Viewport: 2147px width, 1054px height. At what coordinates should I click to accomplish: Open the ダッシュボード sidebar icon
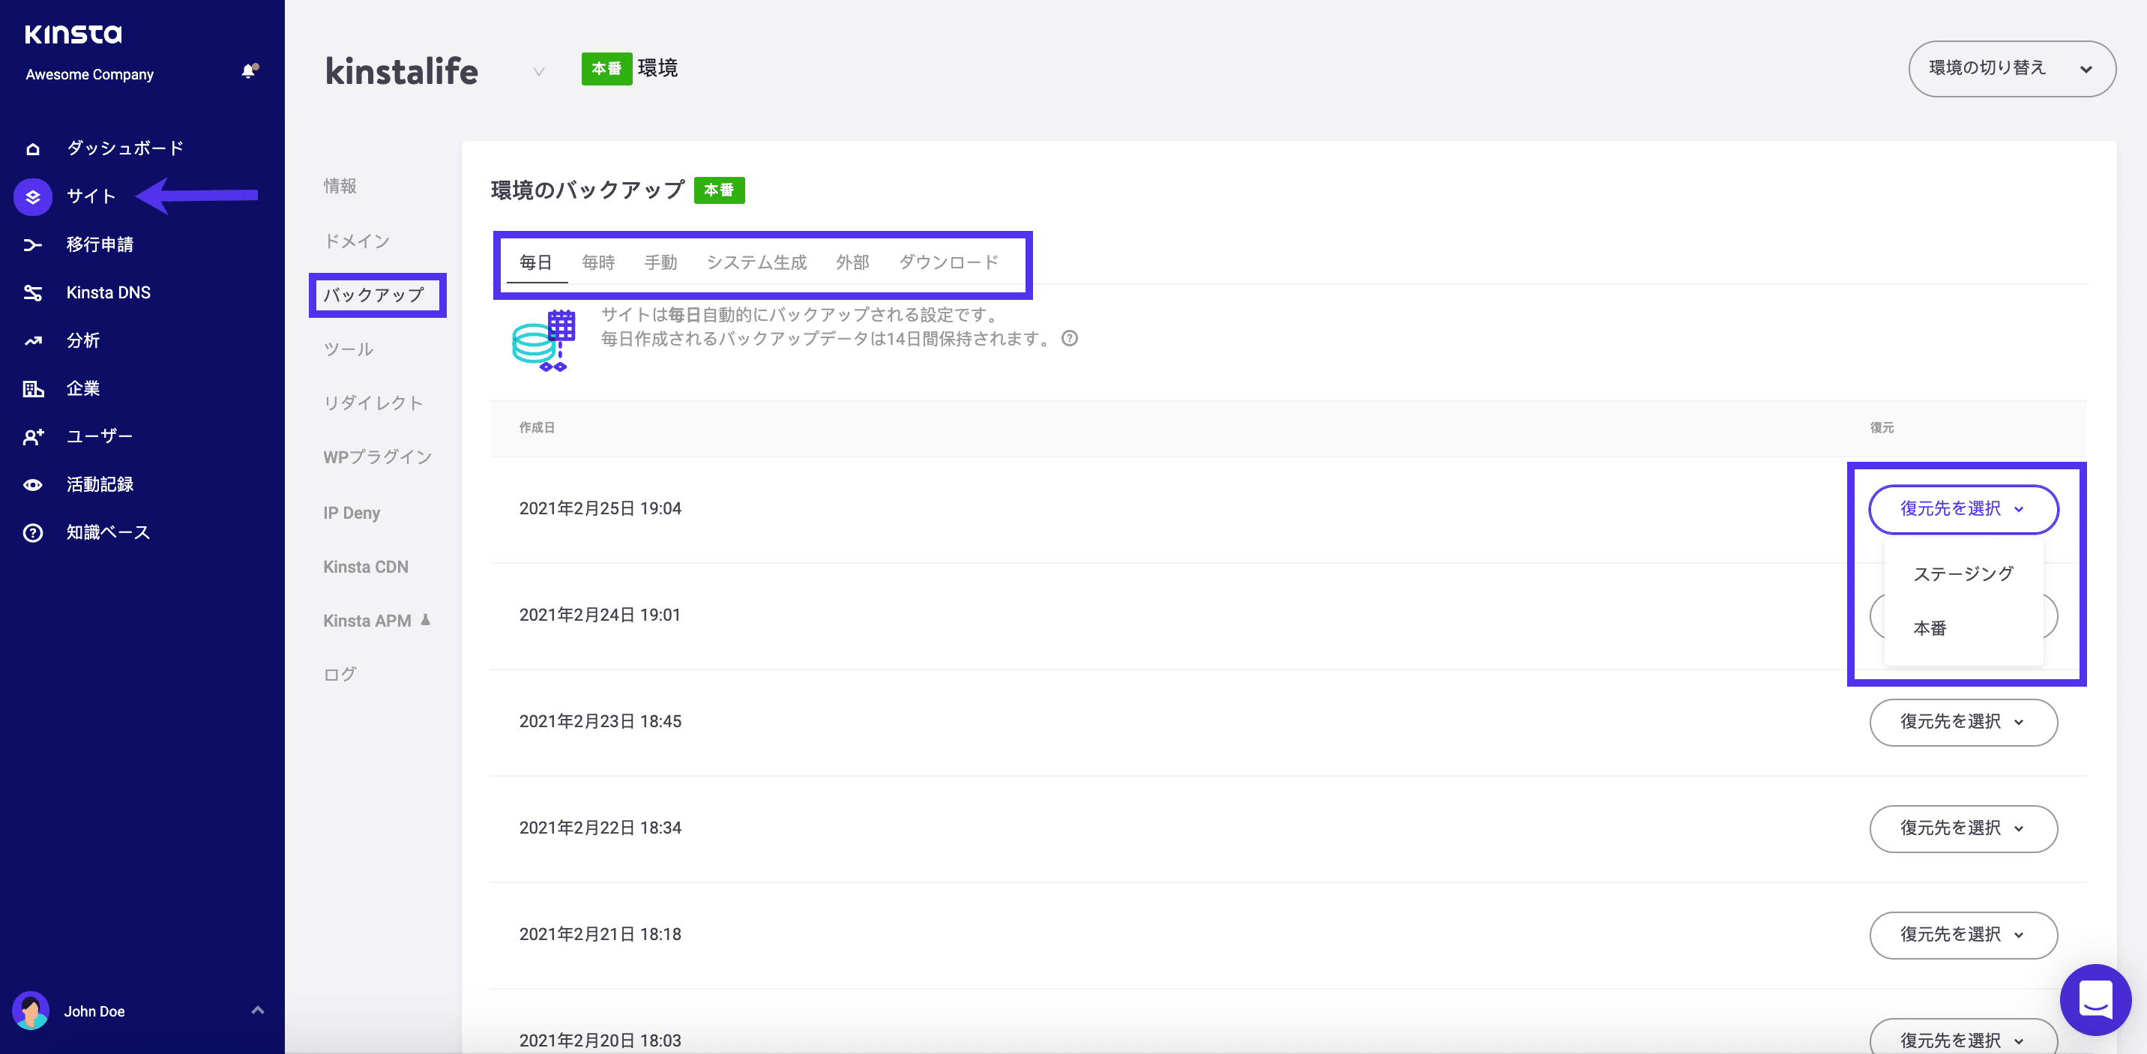point(32,148)
